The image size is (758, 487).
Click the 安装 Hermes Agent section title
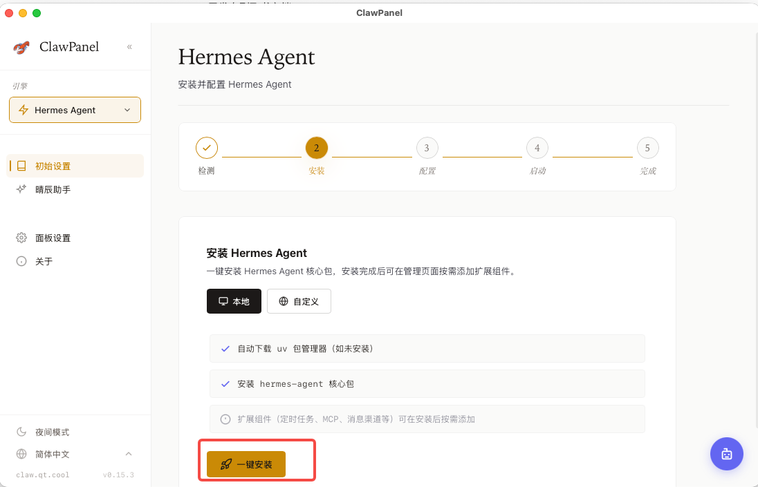pyautogui.click(x=257, y=253)
